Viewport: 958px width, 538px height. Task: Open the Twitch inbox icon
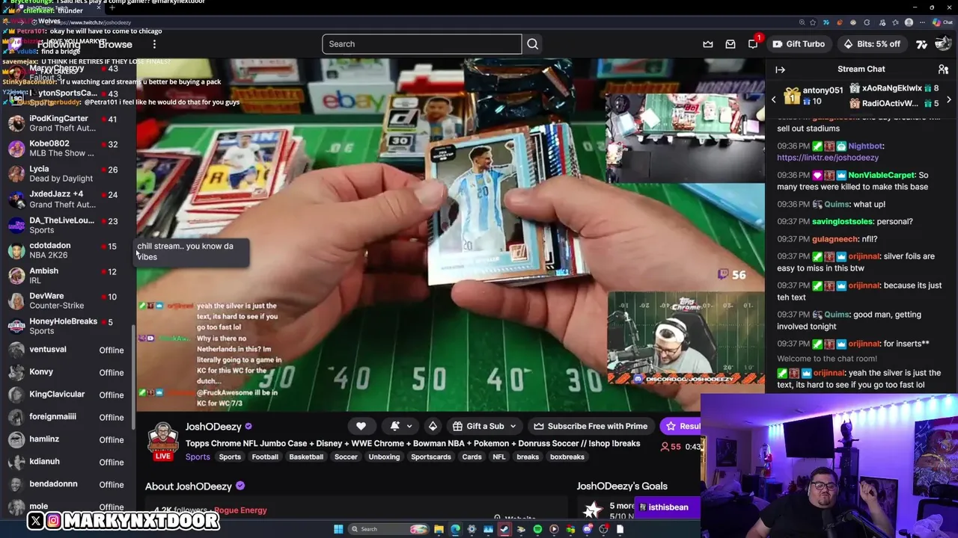(x=730, y=44)
